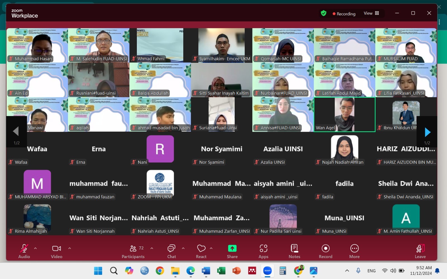Click name label 'Latifah Abdul Majid'
447x279 pixels.
341,93
